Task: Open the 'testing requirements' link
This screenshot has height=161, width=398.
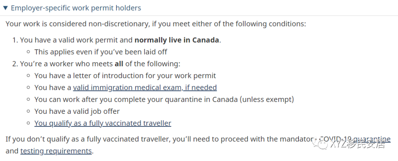Action: point(56,151)
